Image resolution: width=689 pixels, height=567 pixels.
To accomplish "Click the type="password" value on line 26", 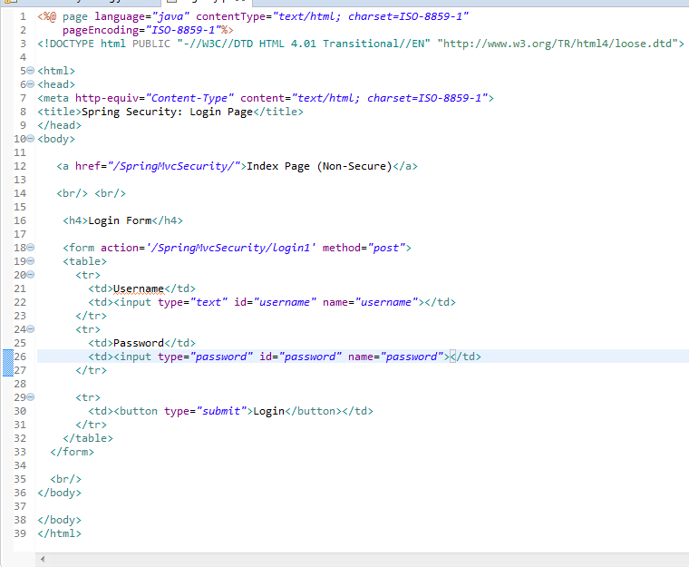I will [x=221, y=357].
